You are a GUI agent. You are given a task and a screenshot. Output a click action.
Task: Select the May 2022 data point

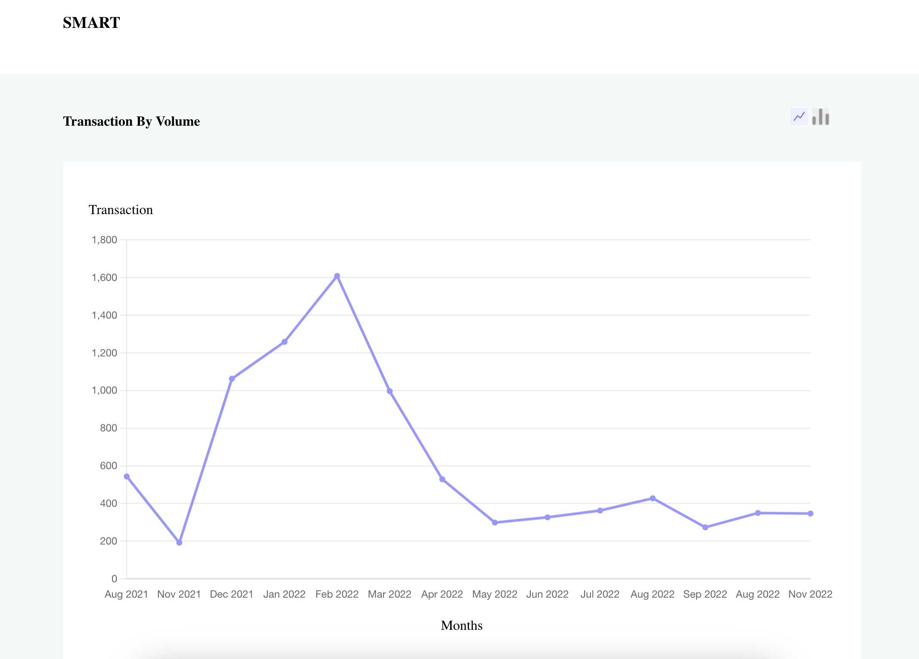(495, 523)
